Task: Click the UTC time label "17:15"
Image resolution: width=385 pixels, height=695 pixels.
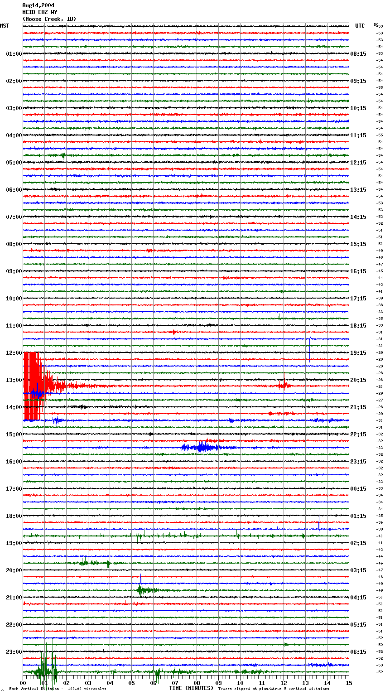Action: [358, 299]
